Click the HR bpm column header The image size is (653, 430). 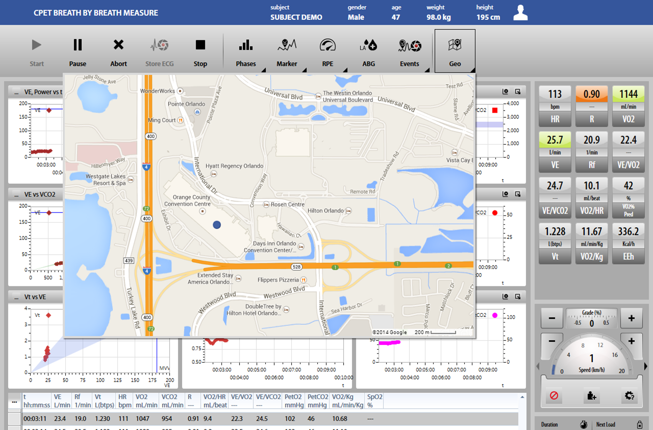[x=124, y=401]
